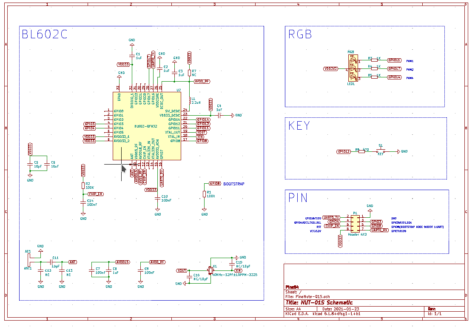Viewport: 475px width, 327px height.
Task: Select capacitor C16 NC/10pF
Action: coord(189,277)
